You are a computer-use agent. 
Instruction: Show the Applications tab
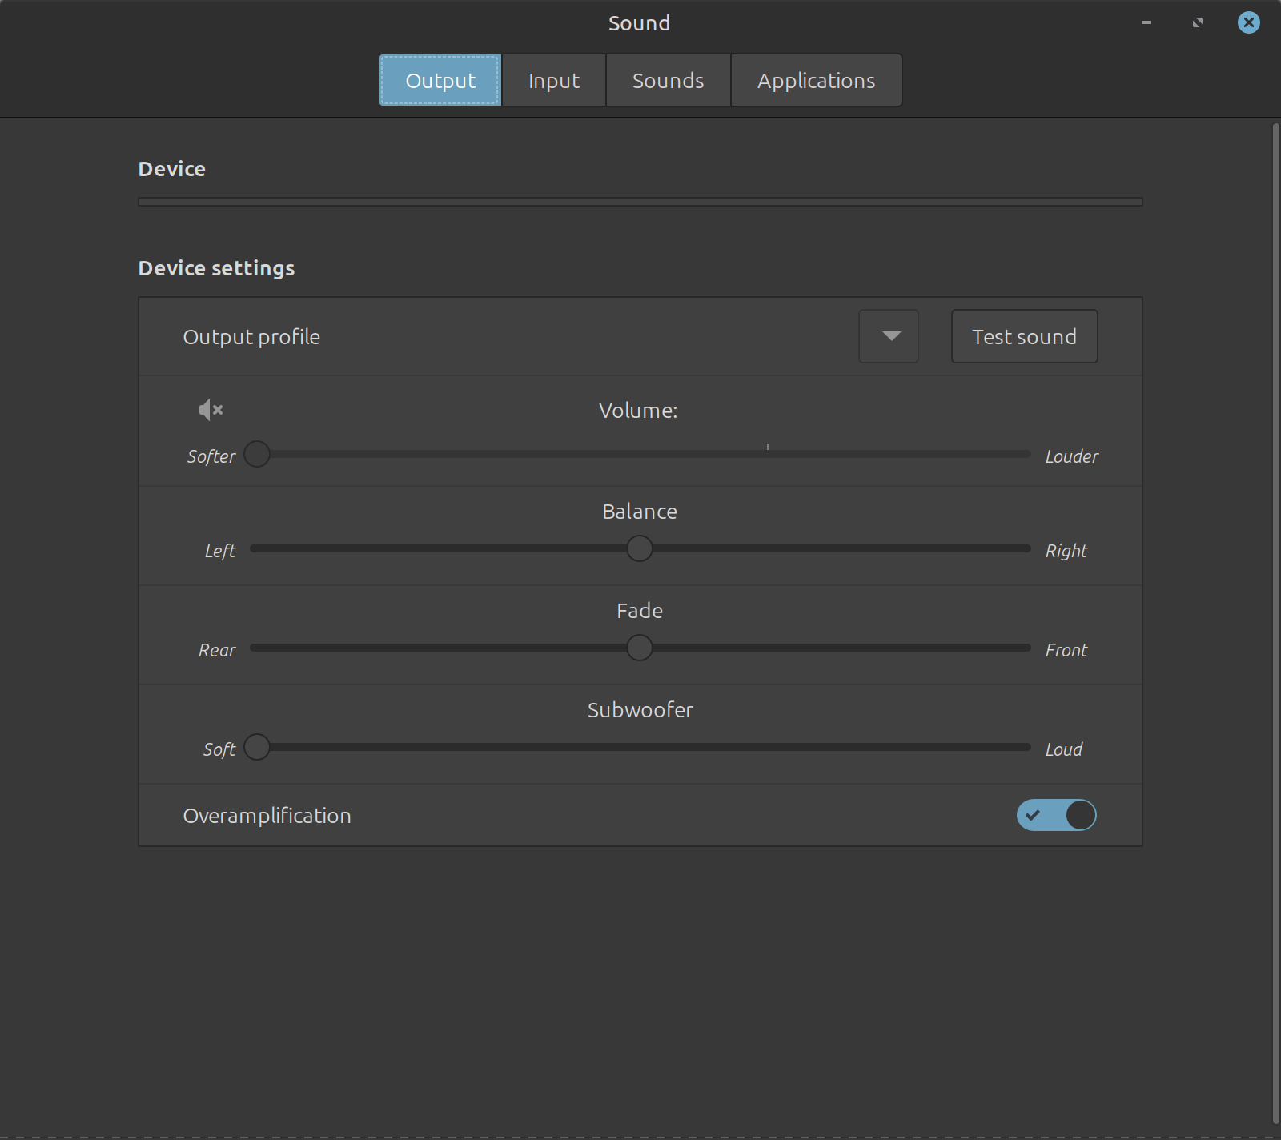816,80
